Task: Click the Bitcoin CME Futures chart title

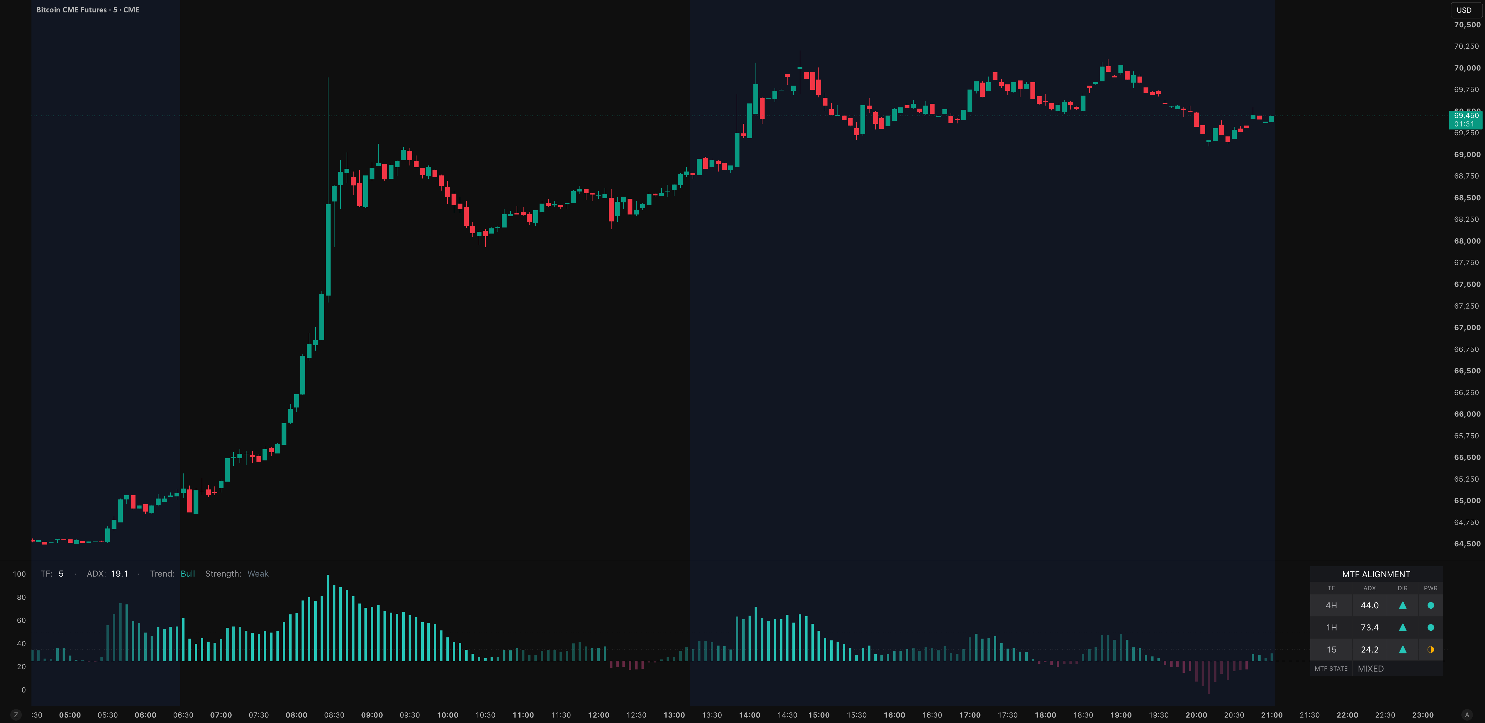Action: pos(88,10)
